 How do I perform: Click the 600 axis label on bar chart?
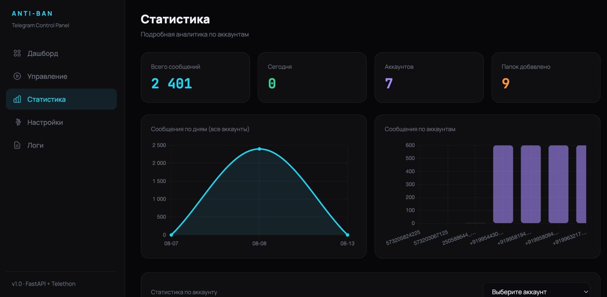click(x=410, y=145)
